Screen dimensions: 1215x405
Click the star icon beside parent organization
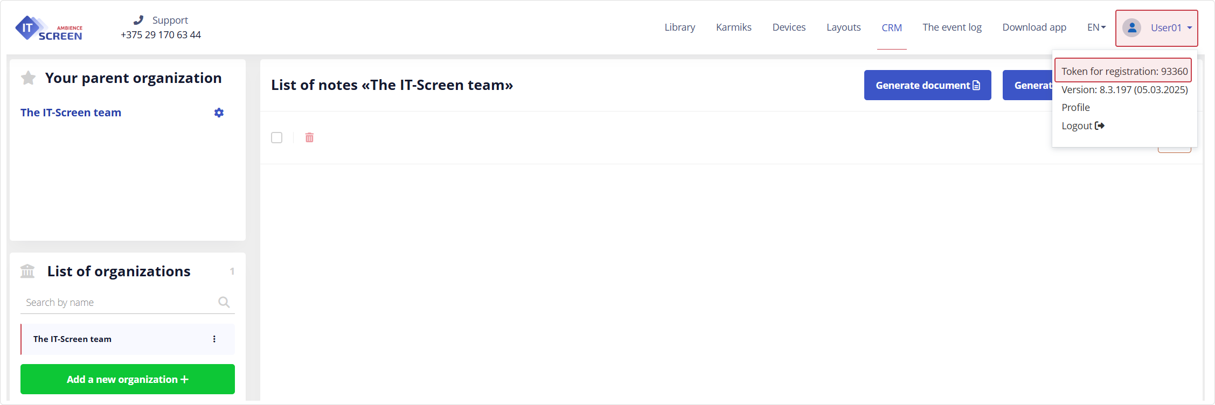(x=28, y=78)
